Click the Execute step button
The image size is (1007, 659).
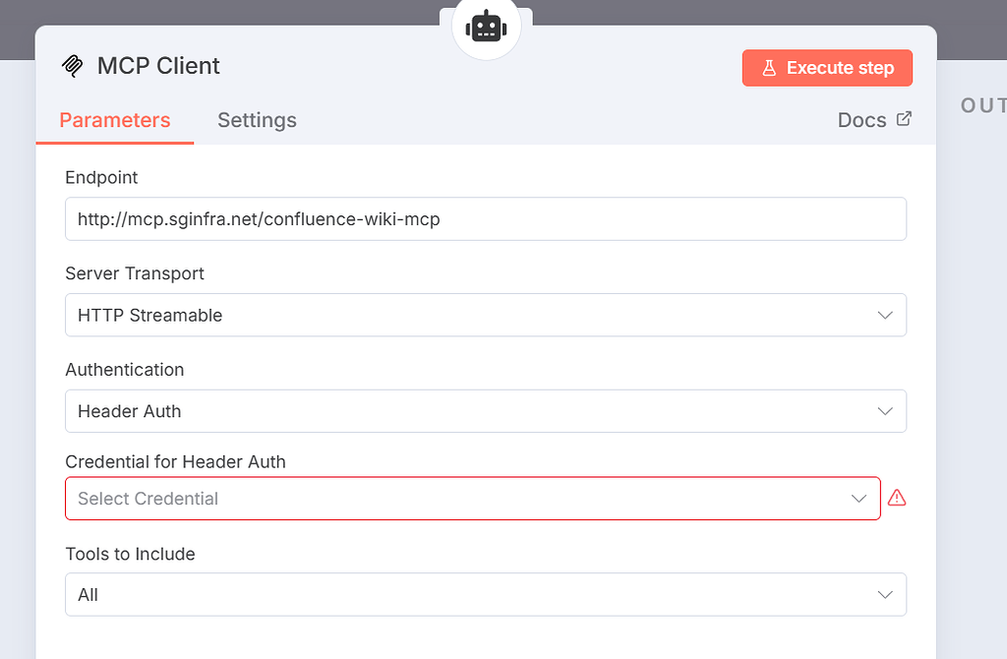click(x=827, y=68)
